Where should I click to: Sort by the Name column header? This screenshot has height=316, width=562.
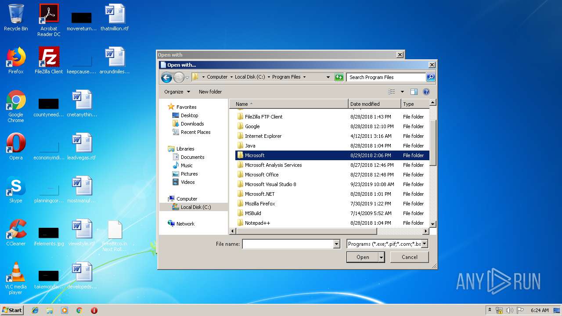point(289,104)
